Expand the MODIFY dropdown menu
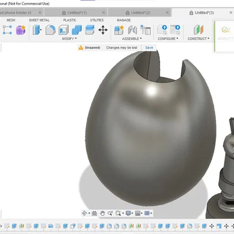234x234 pixels. 69,39
